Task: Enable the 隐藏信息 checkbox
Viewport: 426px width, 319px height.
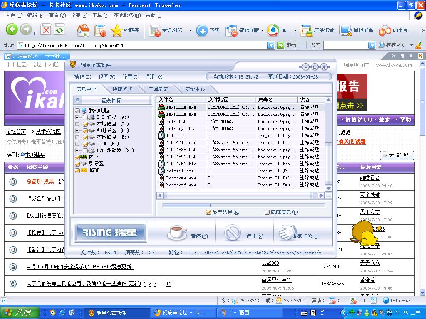Action: pos(267,212)
